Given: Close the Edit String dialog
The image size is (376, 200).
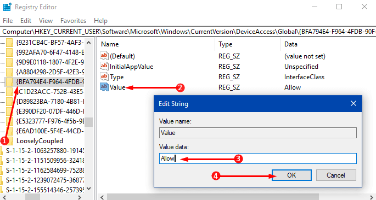Looking at the screenshot, I should click(x=353, y=104).
